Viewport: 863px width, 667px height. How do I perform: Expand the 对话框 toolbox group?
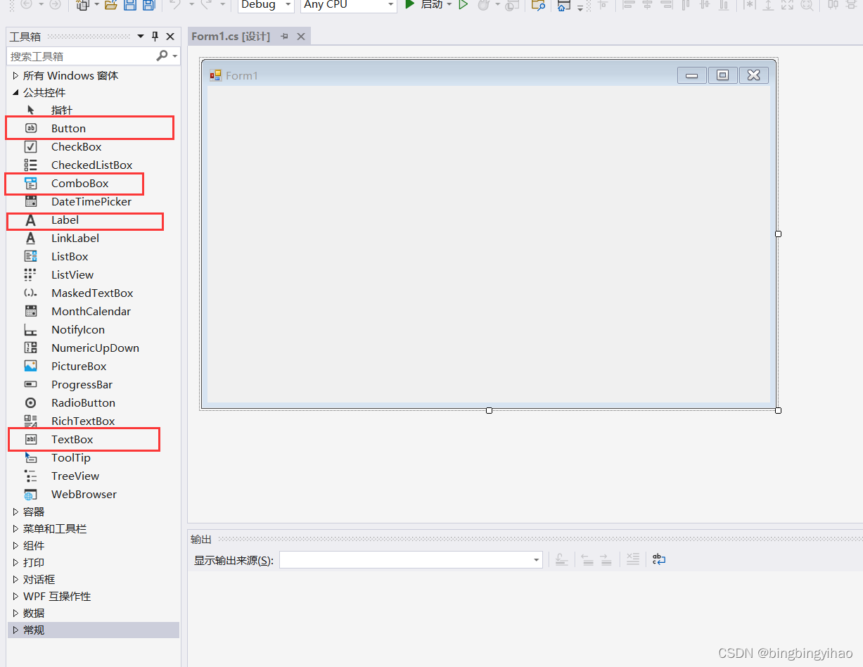(16, 579)
